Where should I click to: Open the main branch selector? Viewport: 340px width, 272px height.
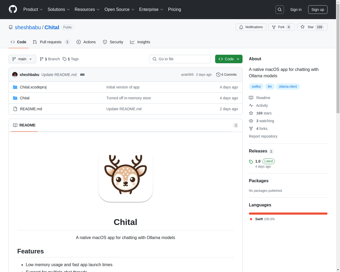22,59
